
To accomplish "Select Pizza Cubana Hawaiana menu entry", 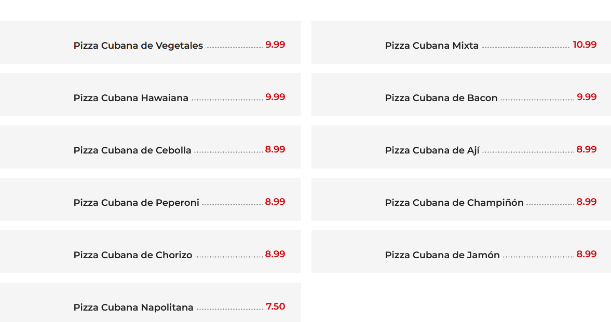I will tap(131, 98).
